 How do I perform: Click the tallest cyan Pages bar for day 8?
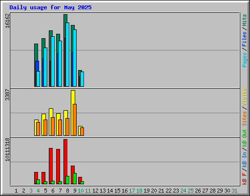[x=67, y=54]
